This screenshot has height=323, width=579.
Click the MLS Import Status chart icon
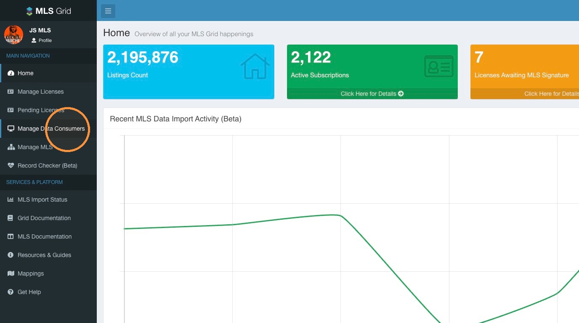click(11, 200)
